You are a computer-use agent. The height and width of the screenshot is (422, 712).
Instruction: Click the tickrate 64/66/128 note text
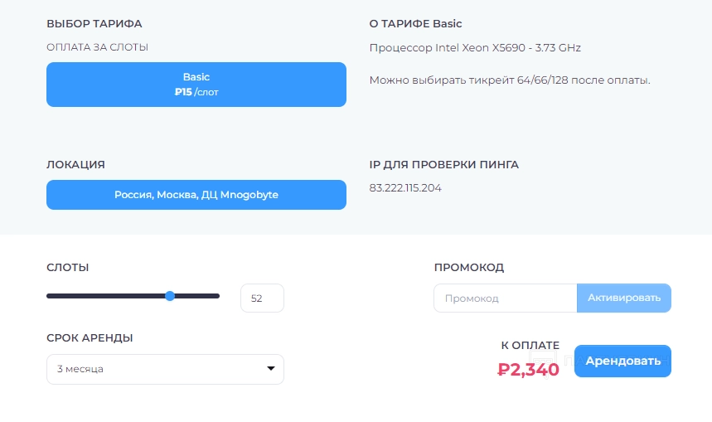[x=509, y=80]
